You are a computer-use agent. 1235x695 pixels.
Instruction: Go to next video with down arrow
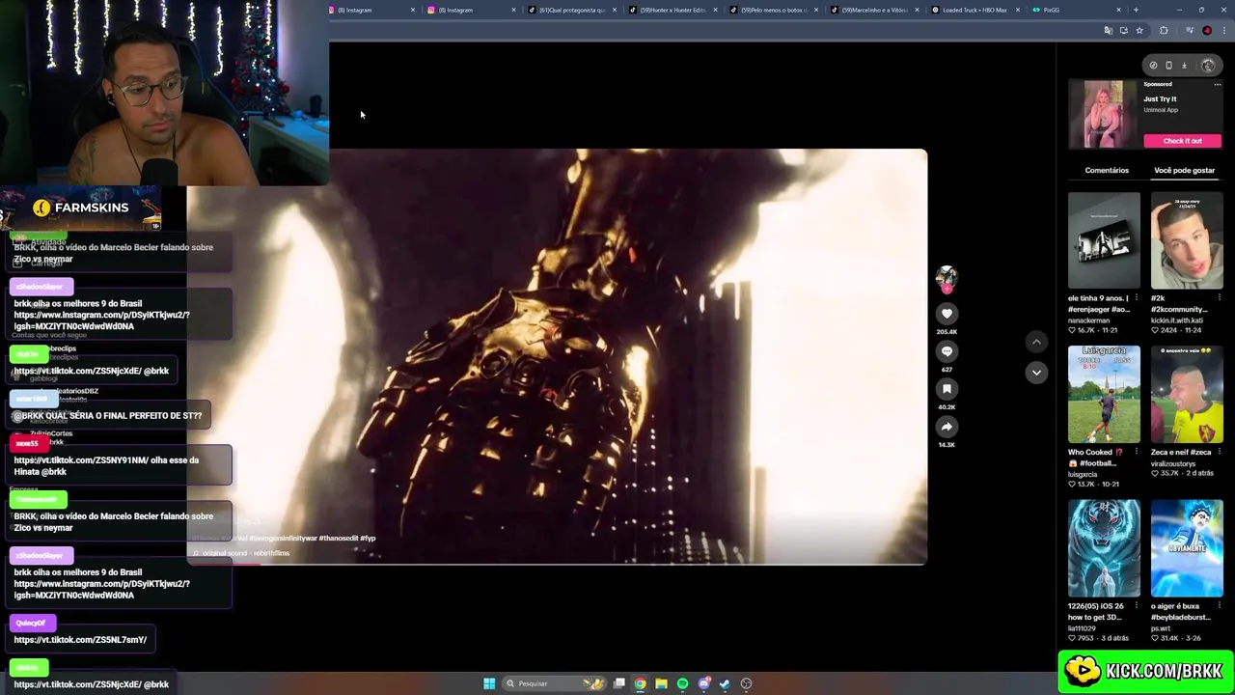[1036, 372]
